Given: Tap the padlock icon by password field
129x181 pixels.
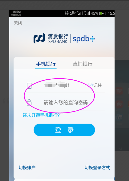Looking at the screenshot, I should click(29, 102).
